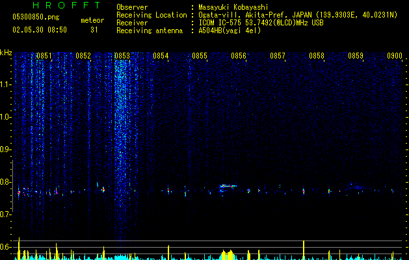The width and height of the screenshot is (409, 260).
Task: Click the 0.9 kHz frequency tick label
Action: click(x=6, y=149)
